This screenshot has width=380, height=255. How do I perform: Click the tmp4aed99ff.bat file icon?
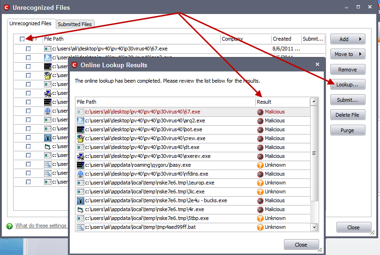coord(80,227)
